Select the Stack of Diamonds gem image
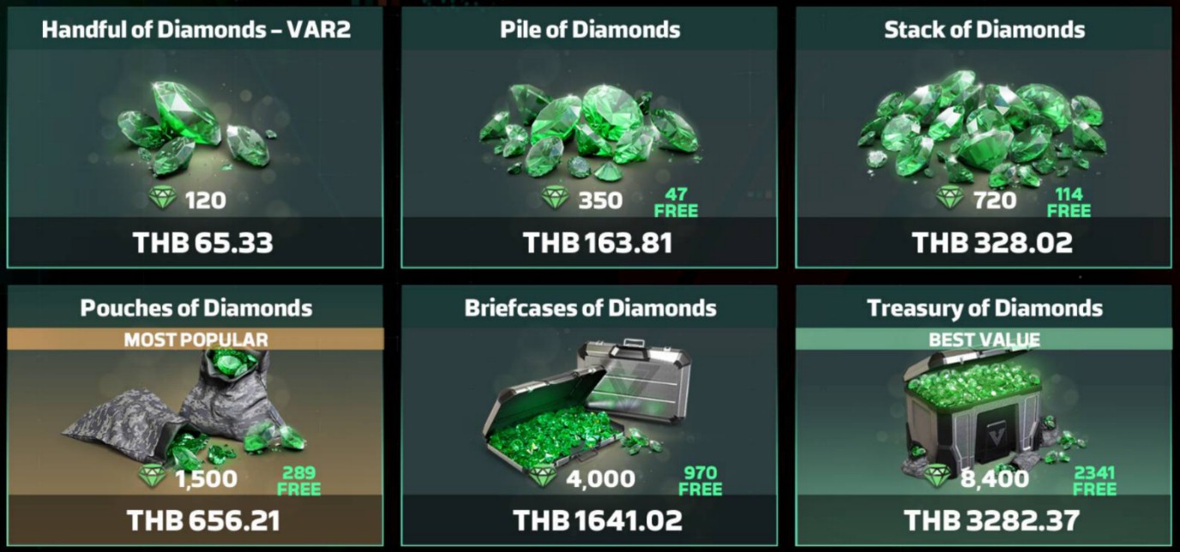This screenshot has width=1180, height=552. (982, 129)
